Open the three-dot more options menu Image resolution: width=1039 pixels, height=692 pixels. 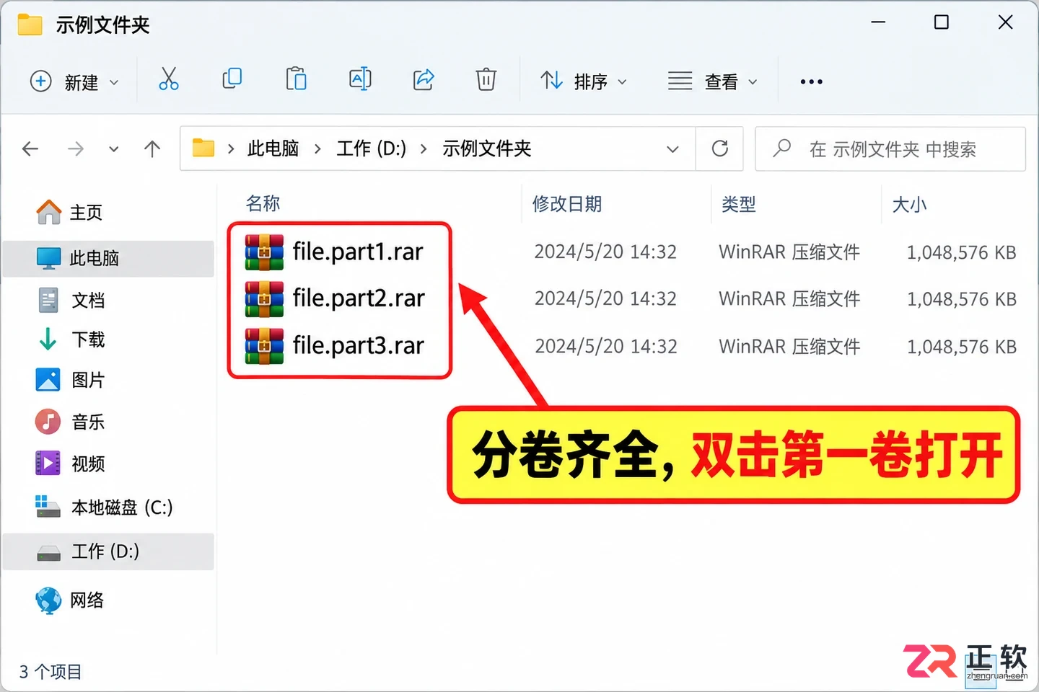[812, 81]
